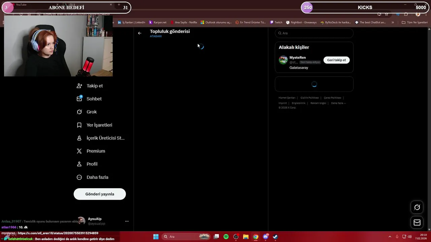Focus the Windows taskbar Ara search box
Image resolution: width=431 pixels, height=242 pixels.
(x=187, y=237)
